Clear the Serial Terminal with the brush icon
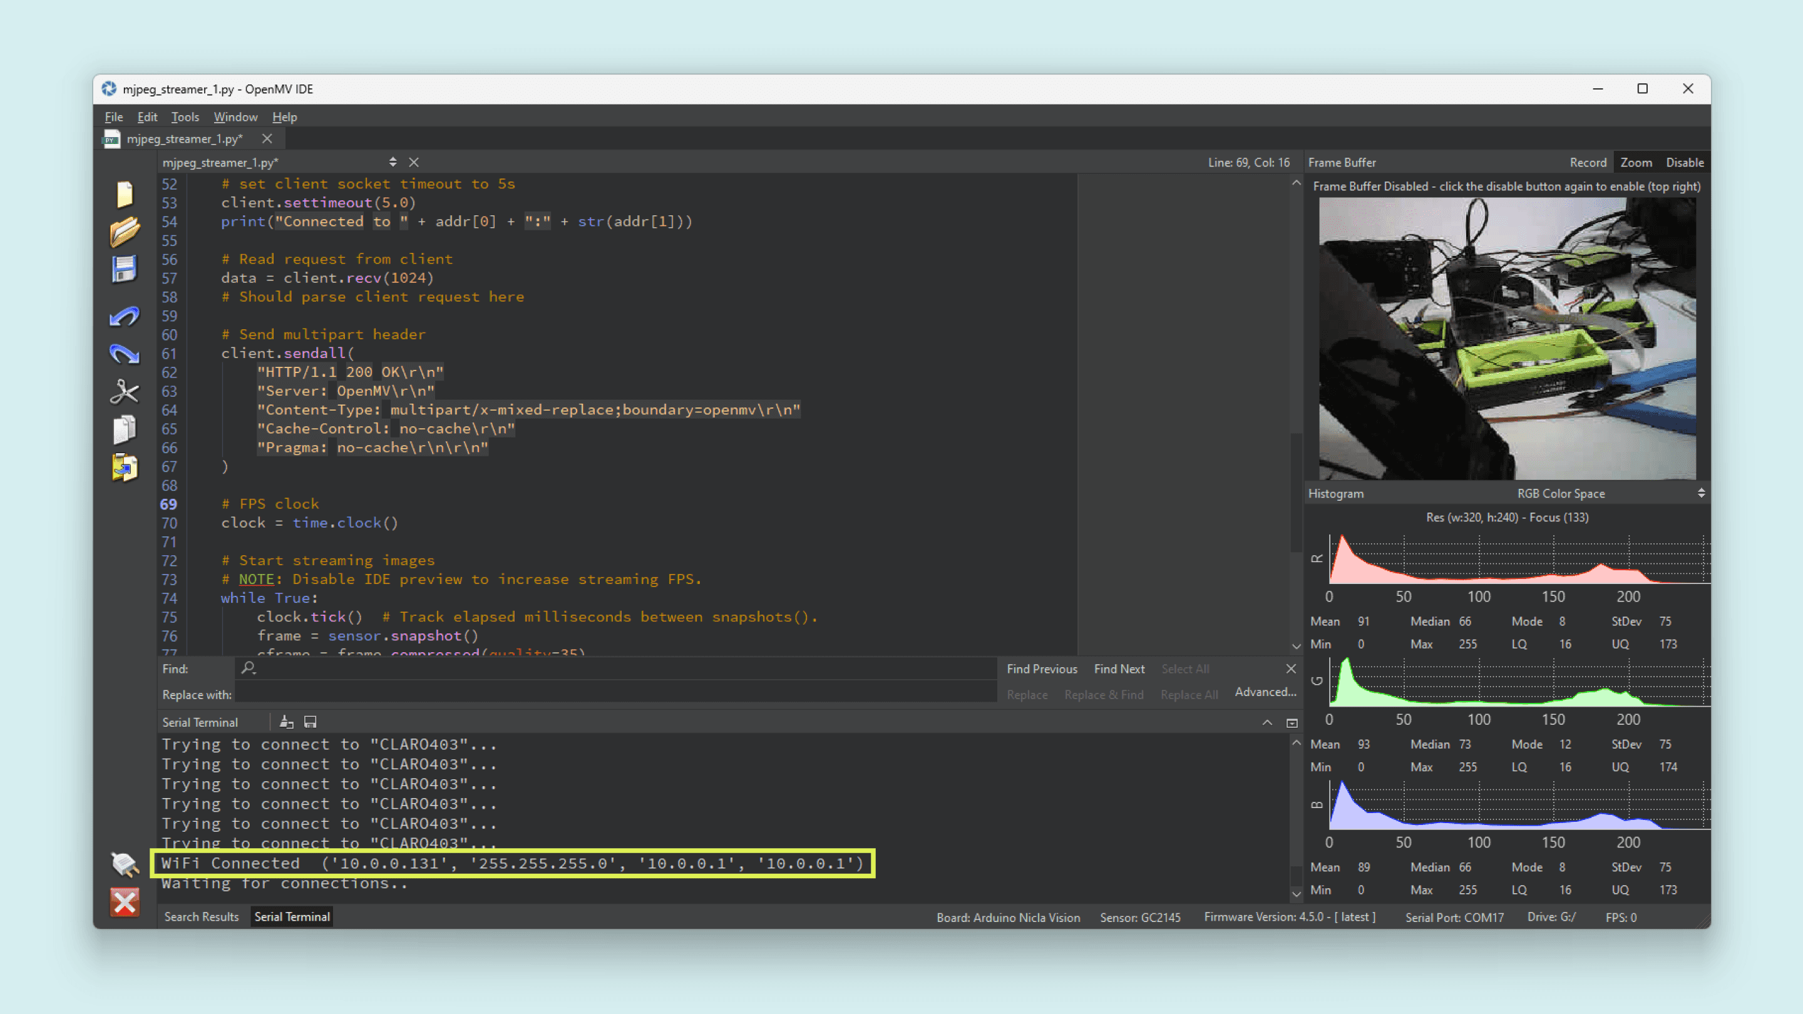The width and height of the screenshot is (1803, 1014). click(286, 722)
